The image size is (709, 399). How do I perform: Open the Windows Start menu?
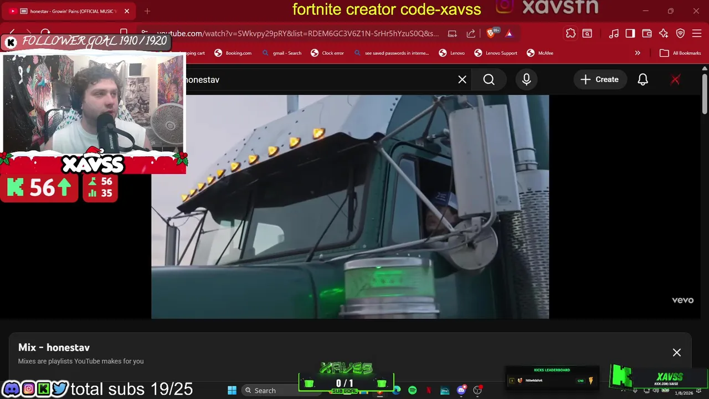pyautogui.click(x=232, y=391)
